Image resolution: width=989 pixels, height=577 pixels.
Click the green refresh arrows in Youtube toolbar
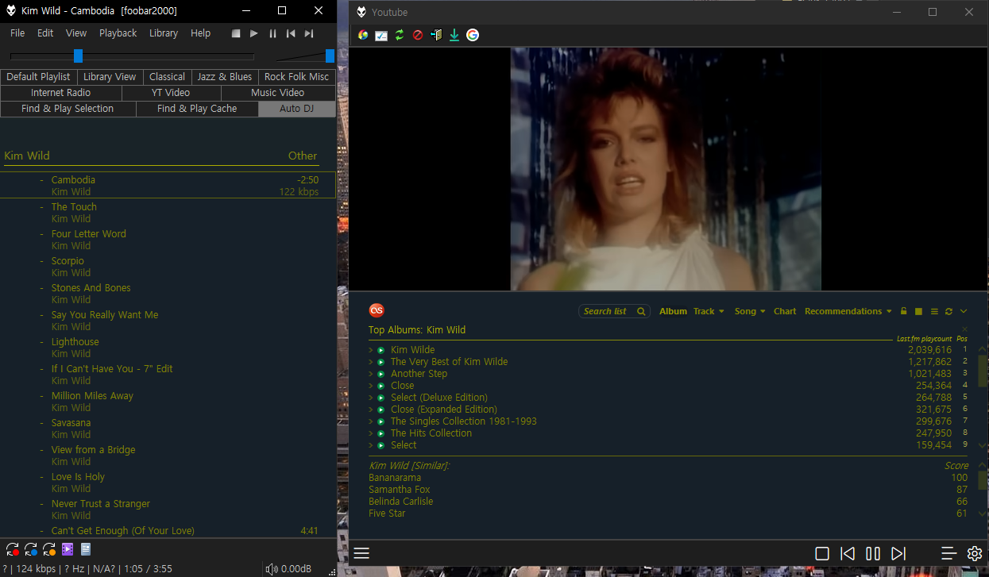click(400, 35)
